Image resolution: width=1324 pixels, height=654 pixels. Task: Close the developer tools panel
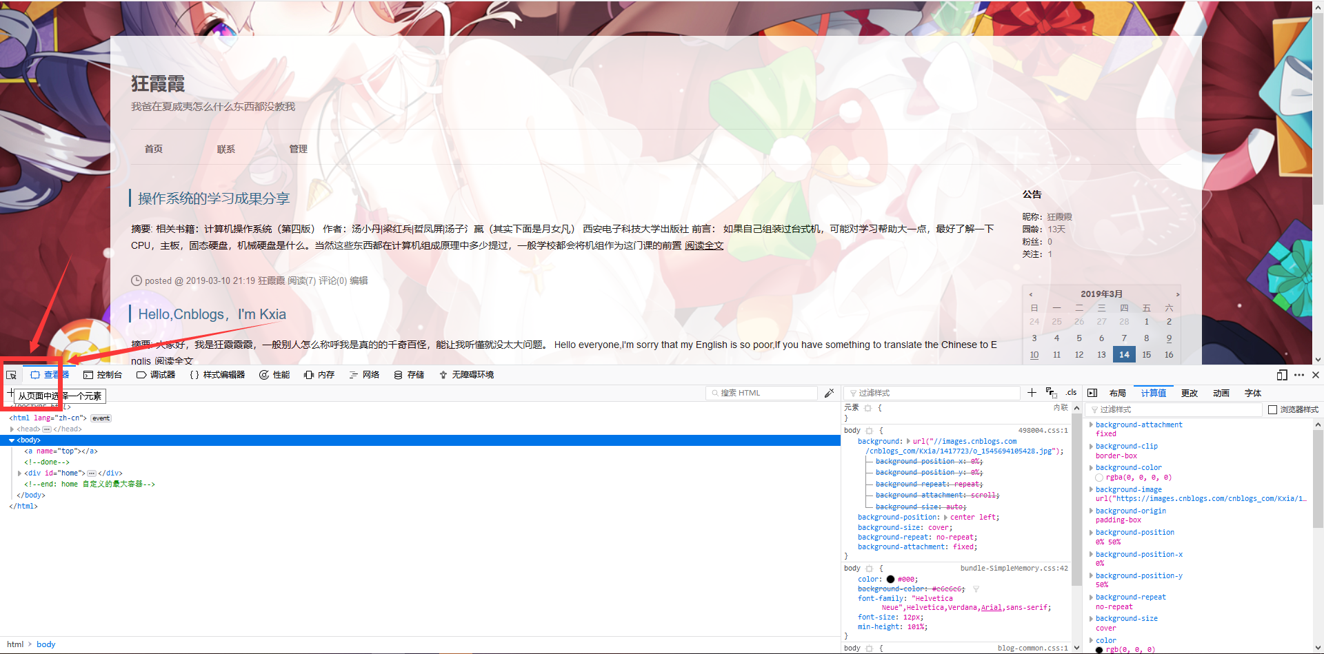click(x=1316, y=375)
